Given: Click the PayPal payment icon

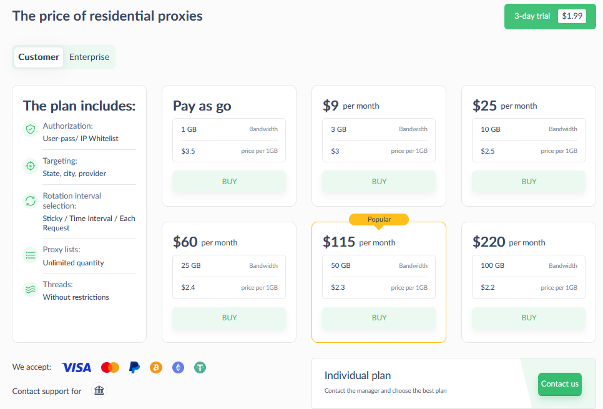Looking at the screenshot, I should pos(134,367).
